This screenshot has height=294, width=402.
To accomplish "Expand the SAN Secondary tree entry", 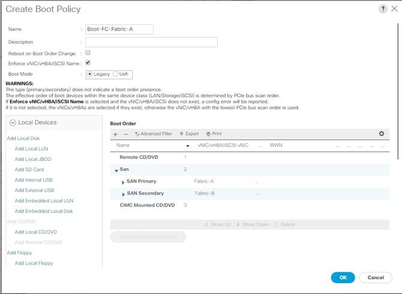I will click(x=124, y=194).
